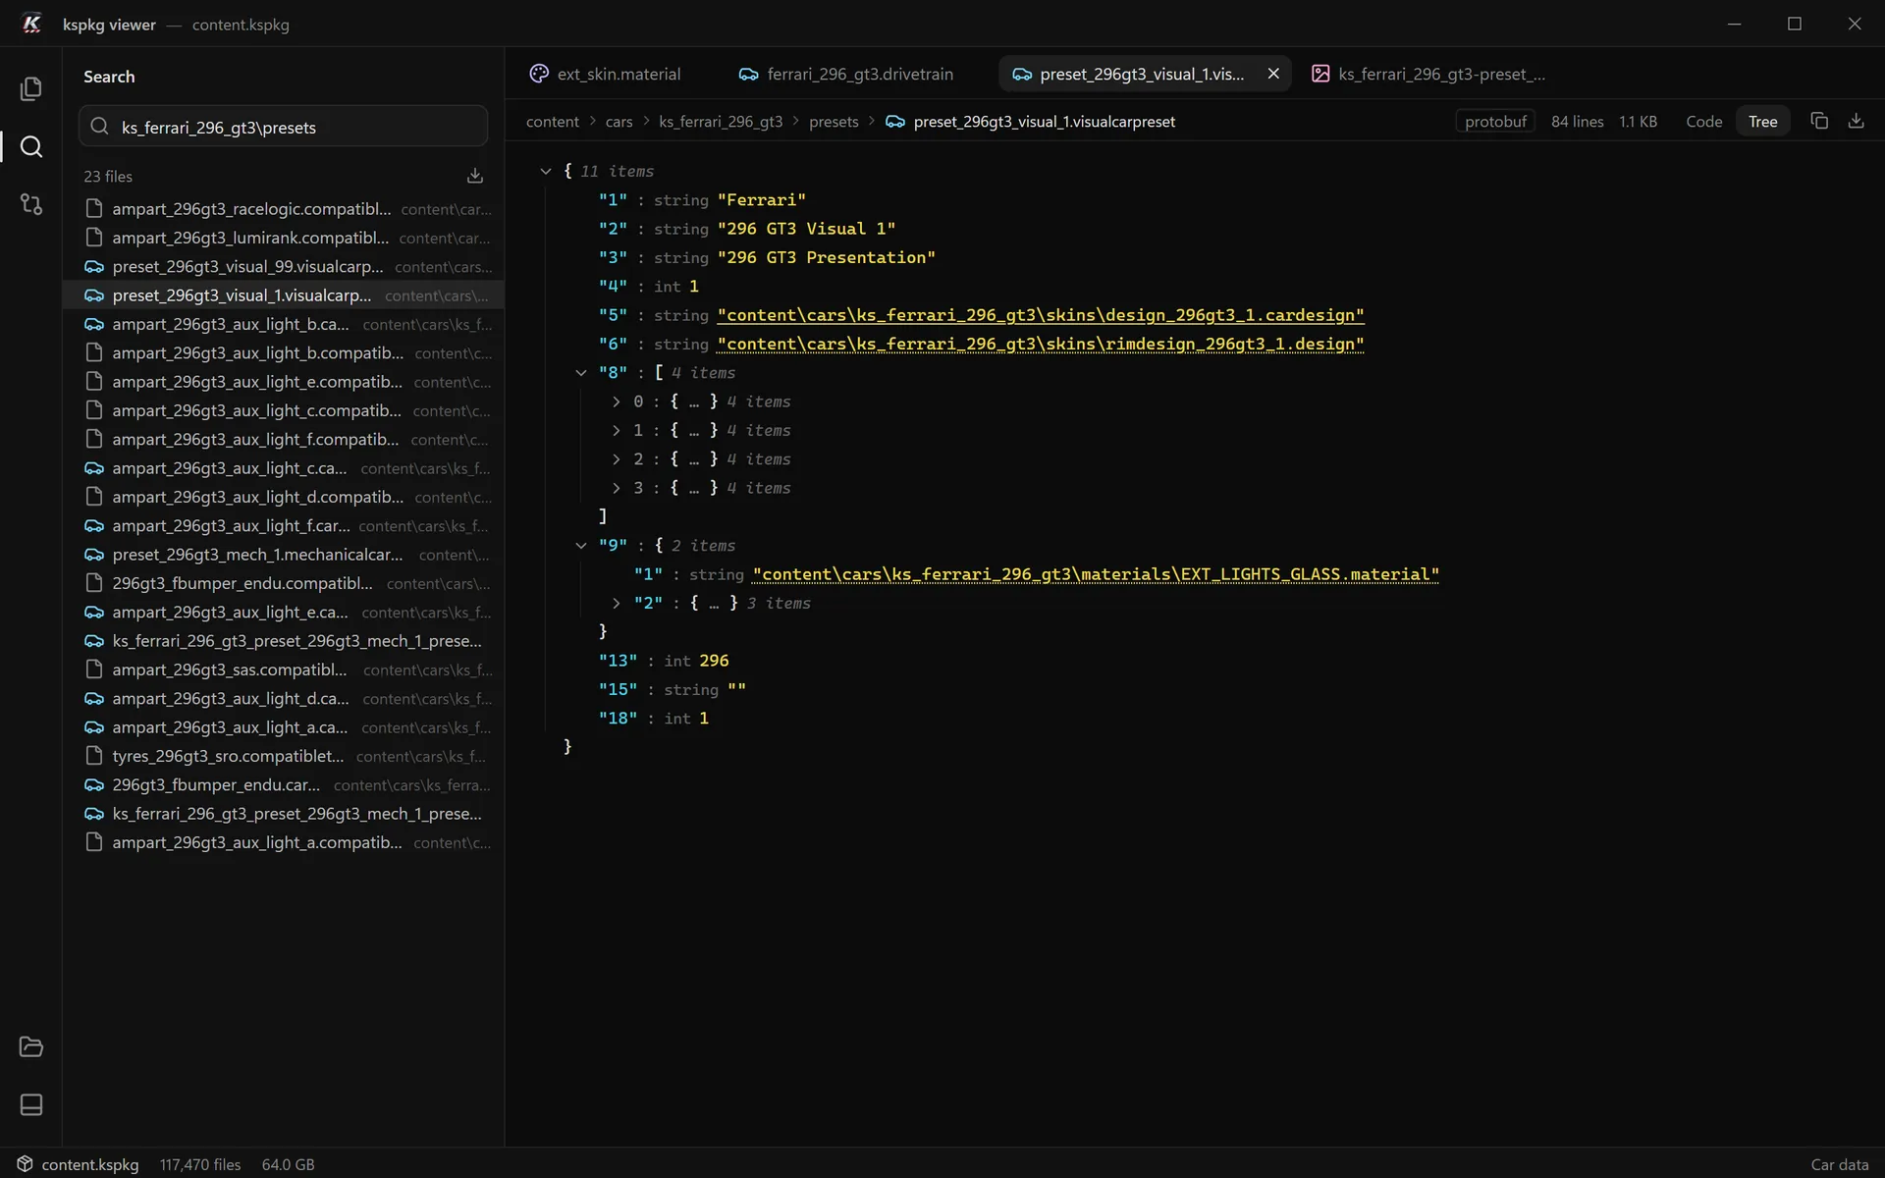1885x1178 pixels.
Task: Open ampart_296gt3_aux_light_d.ca... result
Action: point(283,699)
